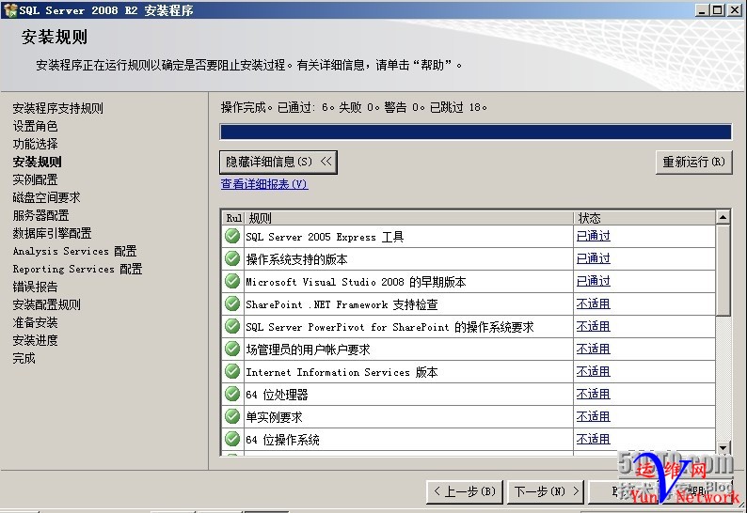Open 不适用 status for SharePoint .NET Framework 支持检查
This screenshot has width=747, height=513.
(593, 303)
